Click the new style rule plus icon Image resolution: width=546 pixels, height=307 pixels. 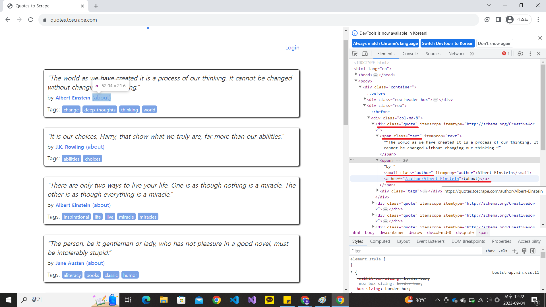514,251
